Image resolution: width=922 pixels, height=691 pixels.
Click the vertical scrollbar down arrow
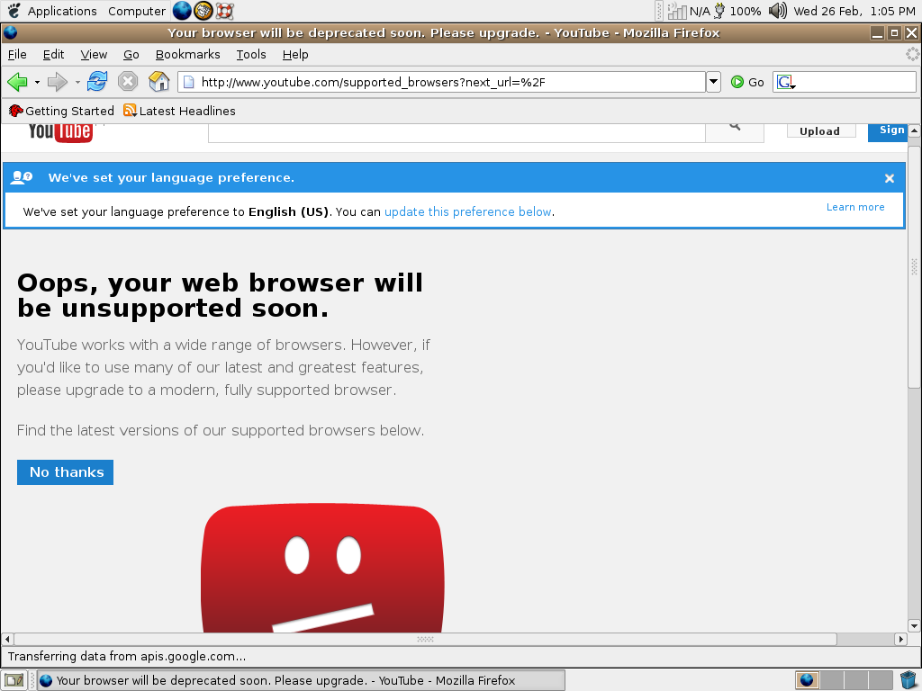point(914,626)
